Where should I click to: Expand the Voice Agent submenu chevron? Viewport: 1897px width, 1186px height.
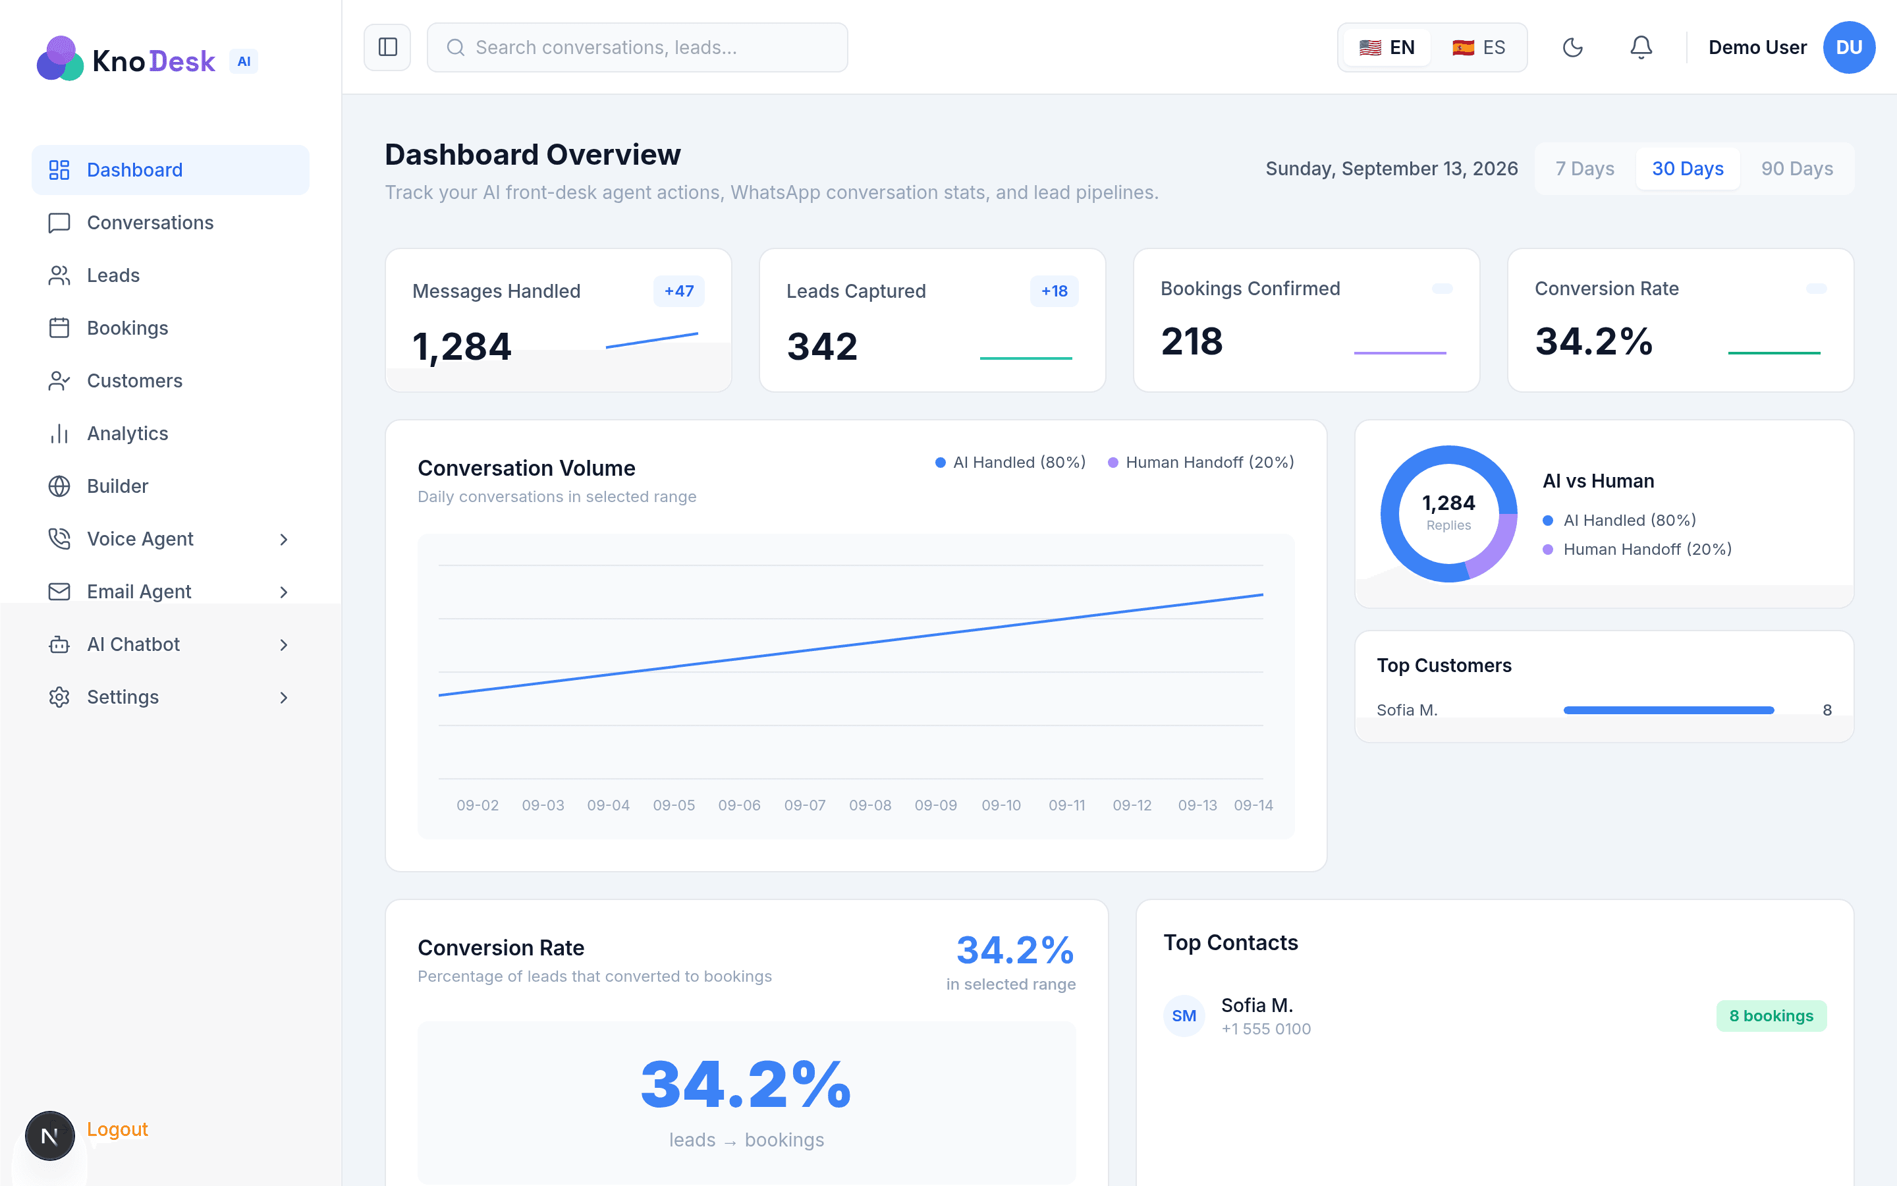tap(284, 539)
